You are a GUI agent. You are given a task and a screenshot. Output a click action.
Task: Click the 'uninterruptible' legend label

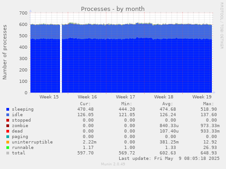(32, 142)
